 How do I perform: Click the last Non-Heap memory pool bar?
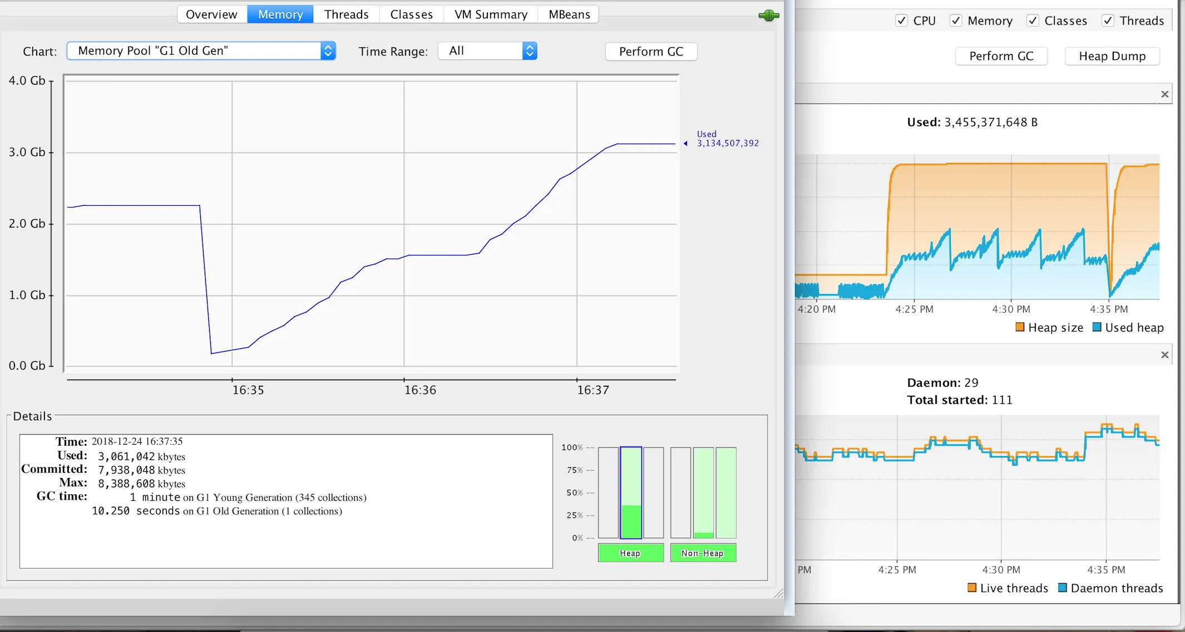[x=726, y=492]
